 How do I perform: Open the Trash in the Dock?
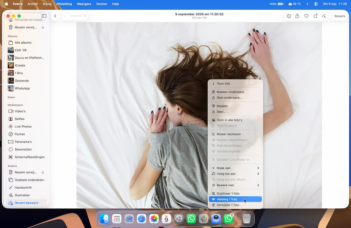[x=247, y=219]
